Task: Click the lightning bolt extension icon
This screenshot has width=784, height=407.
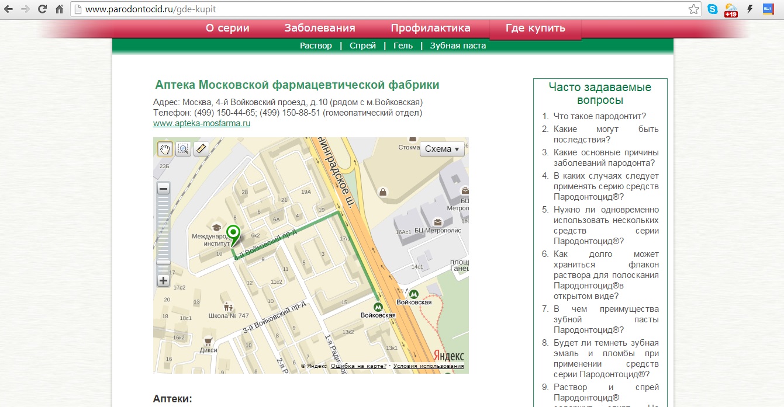Action: [750, 9]
